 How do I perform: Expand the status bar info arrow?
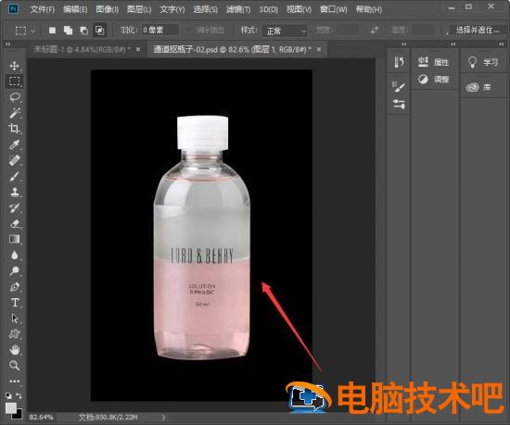pos(163,418)
